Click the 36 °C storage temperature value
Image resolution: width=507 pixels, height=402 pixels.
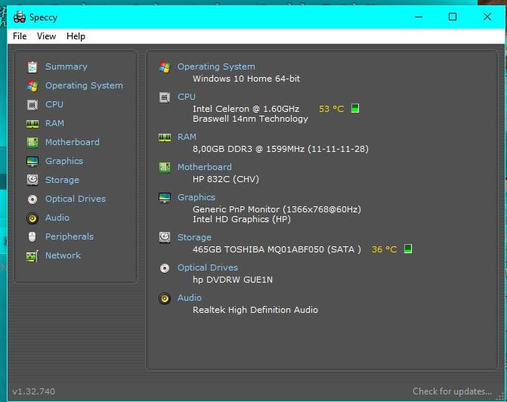[385, 249]
